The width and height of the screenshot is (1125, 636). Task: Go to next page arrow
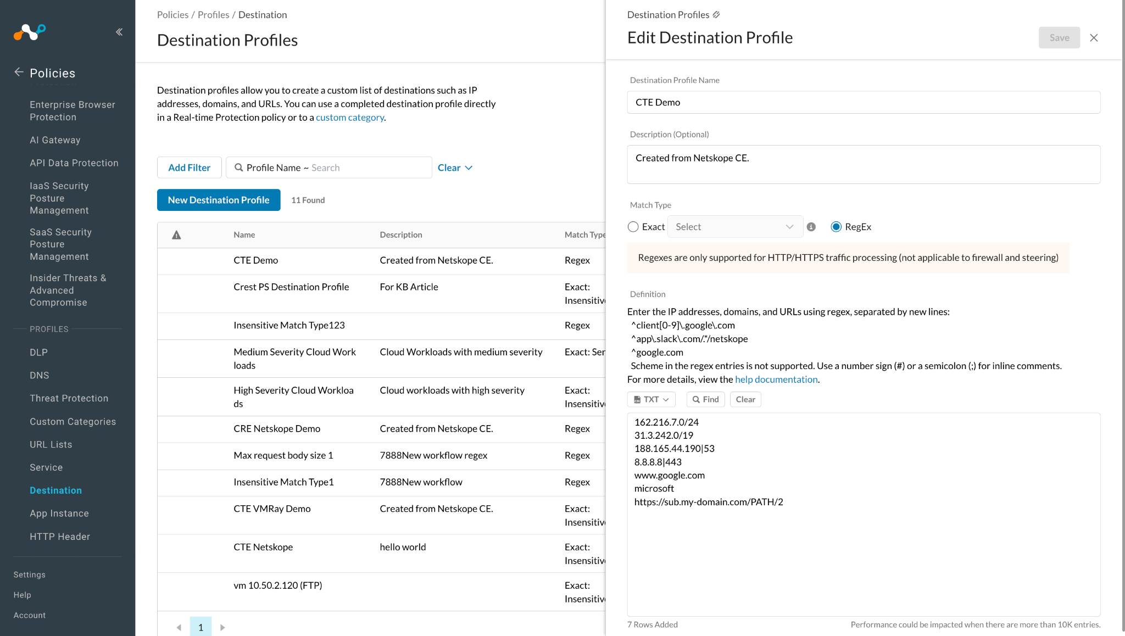point(222,627)
